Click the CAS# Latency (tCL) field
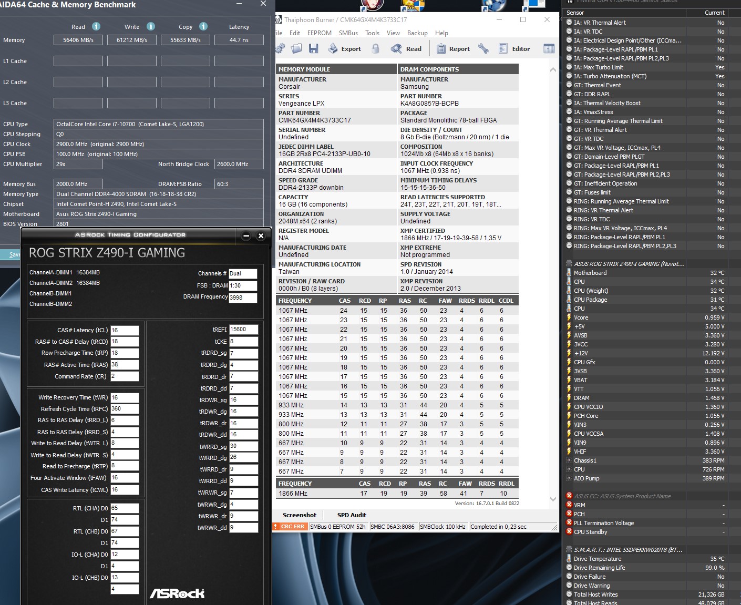Image resolution: width=741 pixels, height=605 pixels. point(125,330)
